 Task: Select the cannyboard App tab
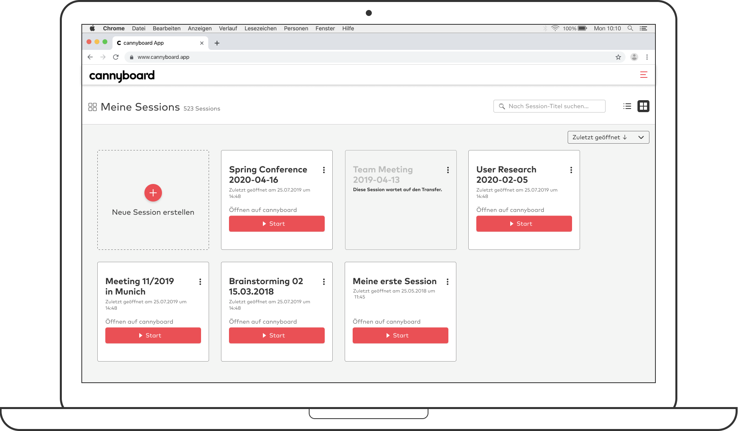160,43
